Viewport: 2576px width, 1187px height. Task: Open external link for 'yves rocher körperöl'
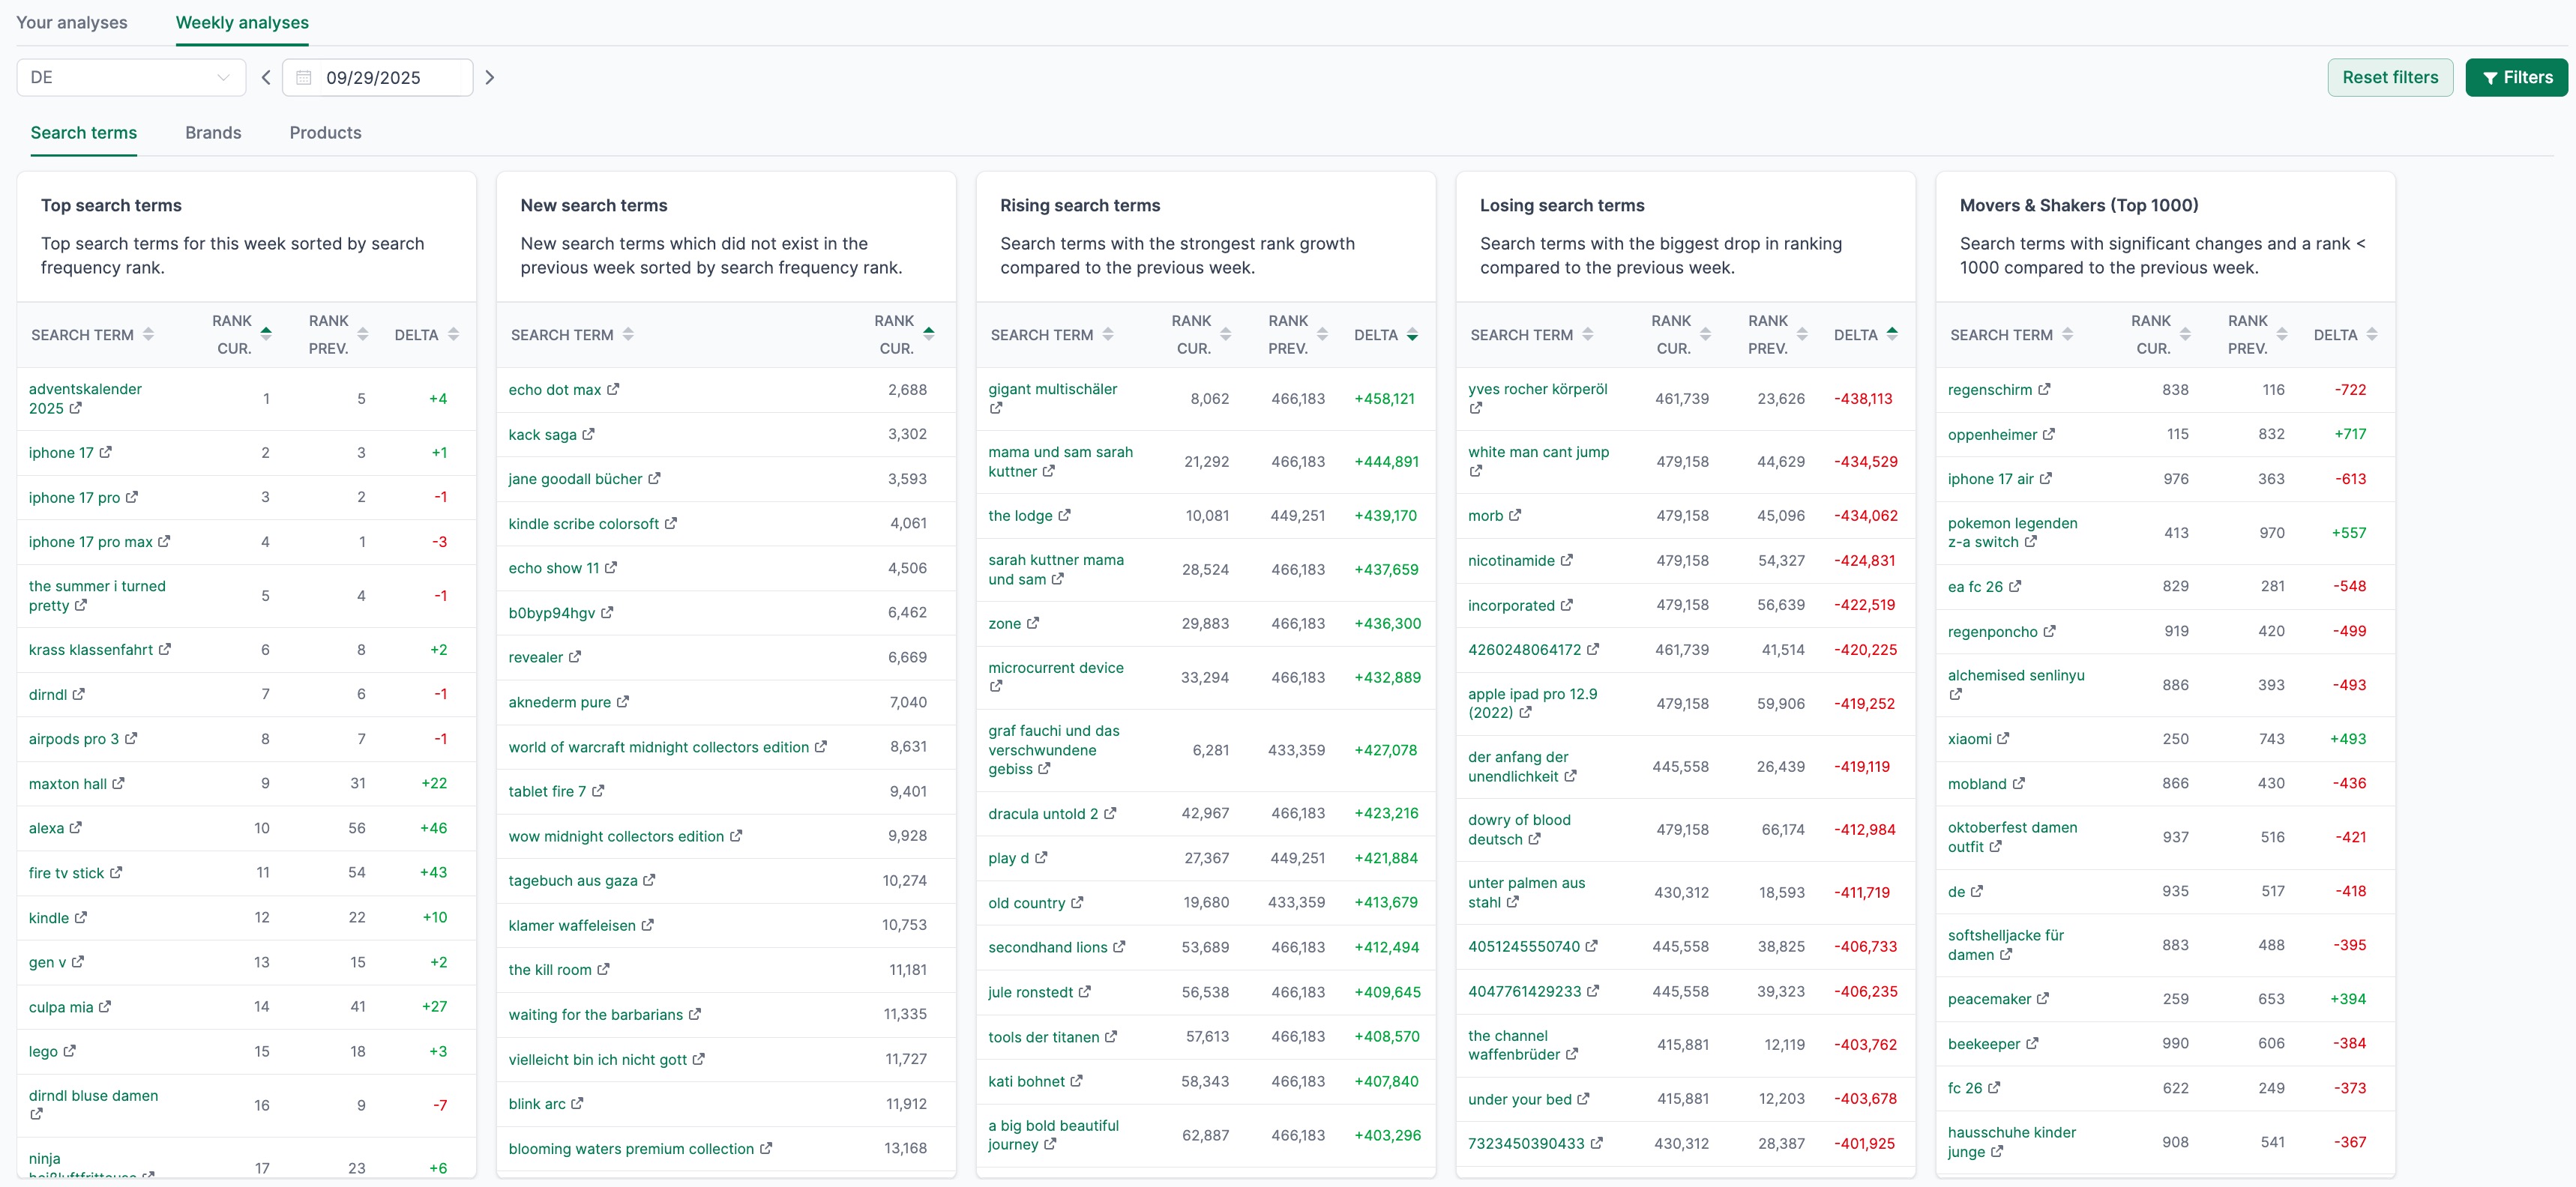pos(1475,408)
